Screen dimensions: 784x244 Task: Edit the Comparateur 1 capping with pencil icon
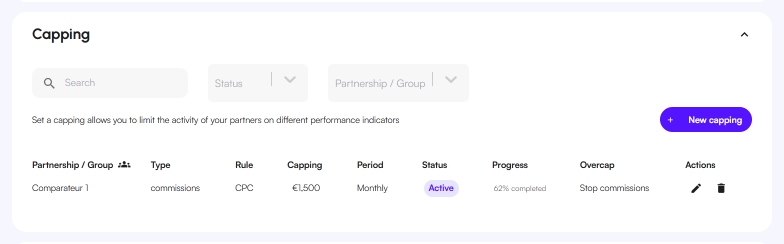(696, 188)
